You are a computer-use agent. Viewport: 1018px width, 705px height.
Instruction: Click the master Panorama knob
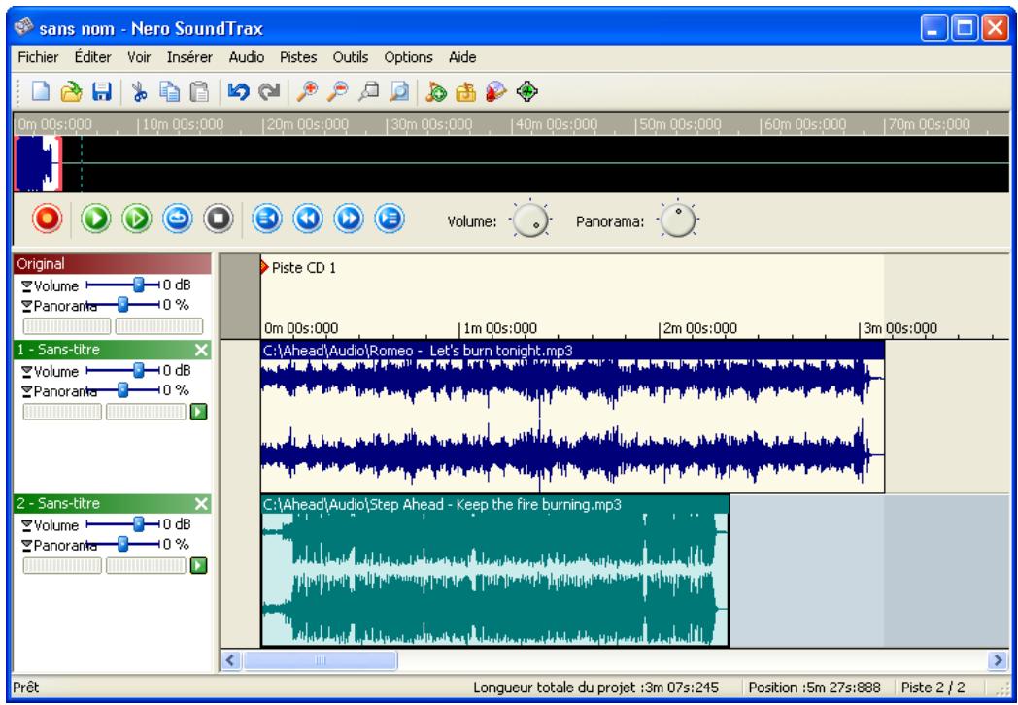678,220
